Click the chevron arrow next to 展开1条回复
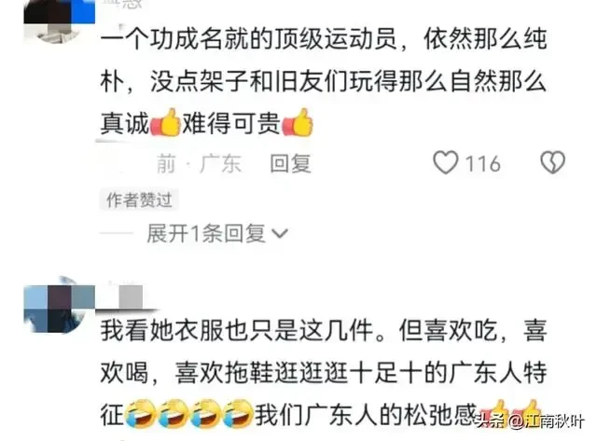This screenshot has width=597, height=441. click(280, 233)
